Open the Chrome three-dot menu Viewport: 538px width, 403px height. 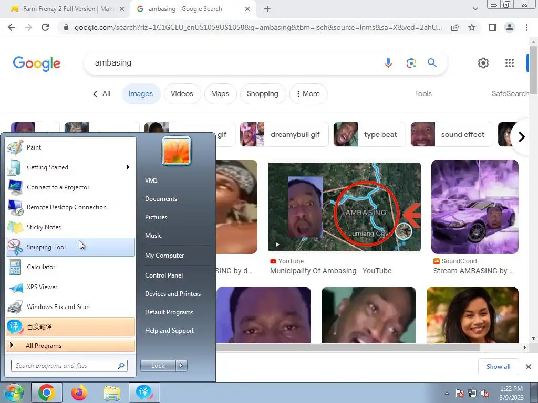click(x=526, y=27)
